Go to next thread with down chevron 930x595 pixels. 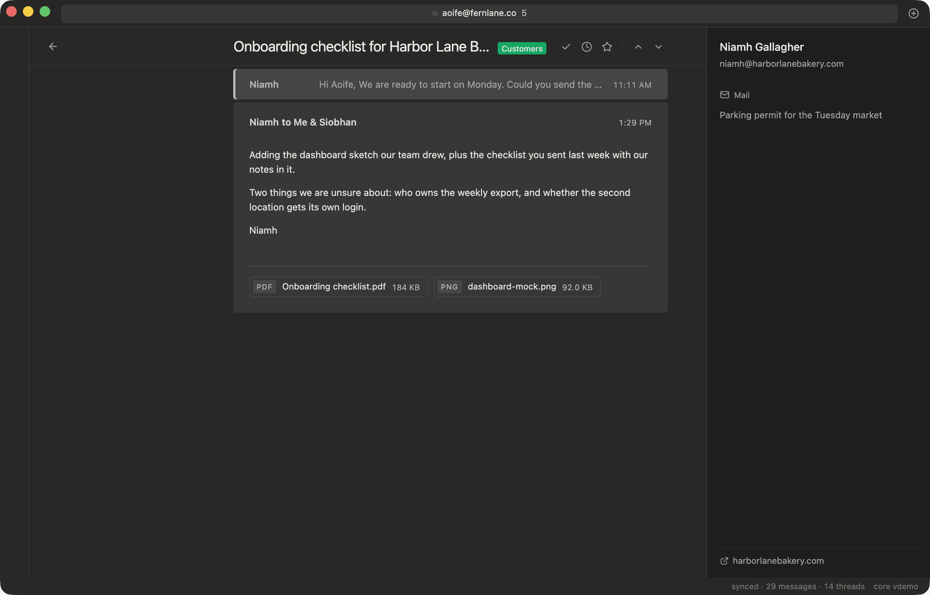pos(658,47)
